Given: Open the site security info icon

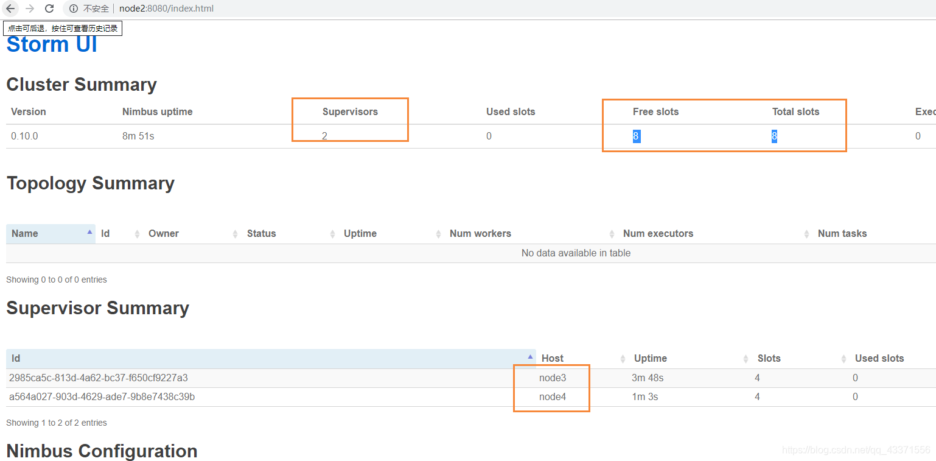Looking at the screenshot, I should click(74, 9).
